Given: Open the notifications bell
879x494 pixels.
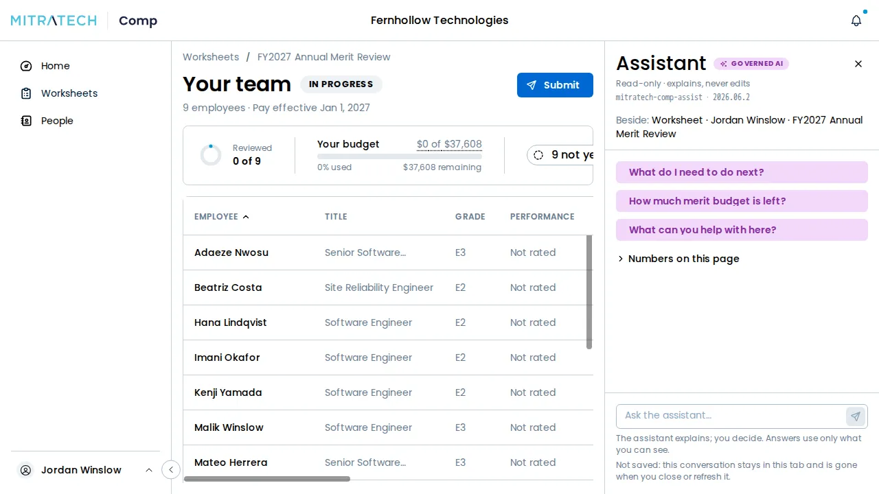Looking at the screenshot, I should (856, 21).
